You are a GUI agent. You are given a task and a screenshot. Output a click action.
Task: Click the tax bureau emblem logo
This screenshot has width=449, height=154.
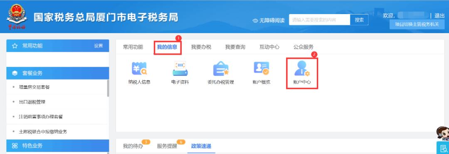tap(17, 17)
